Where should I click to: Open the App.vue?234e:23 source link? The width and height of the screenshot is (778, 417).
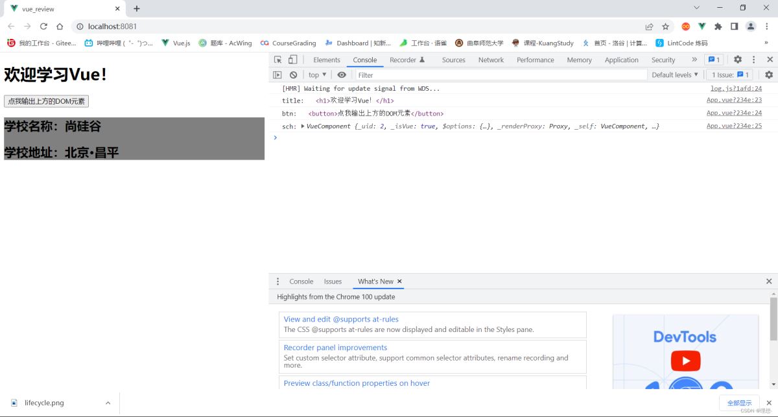[734, 101]
